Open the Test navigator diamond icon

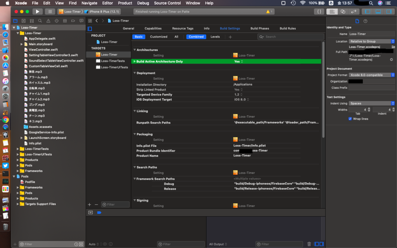[57, 21]
